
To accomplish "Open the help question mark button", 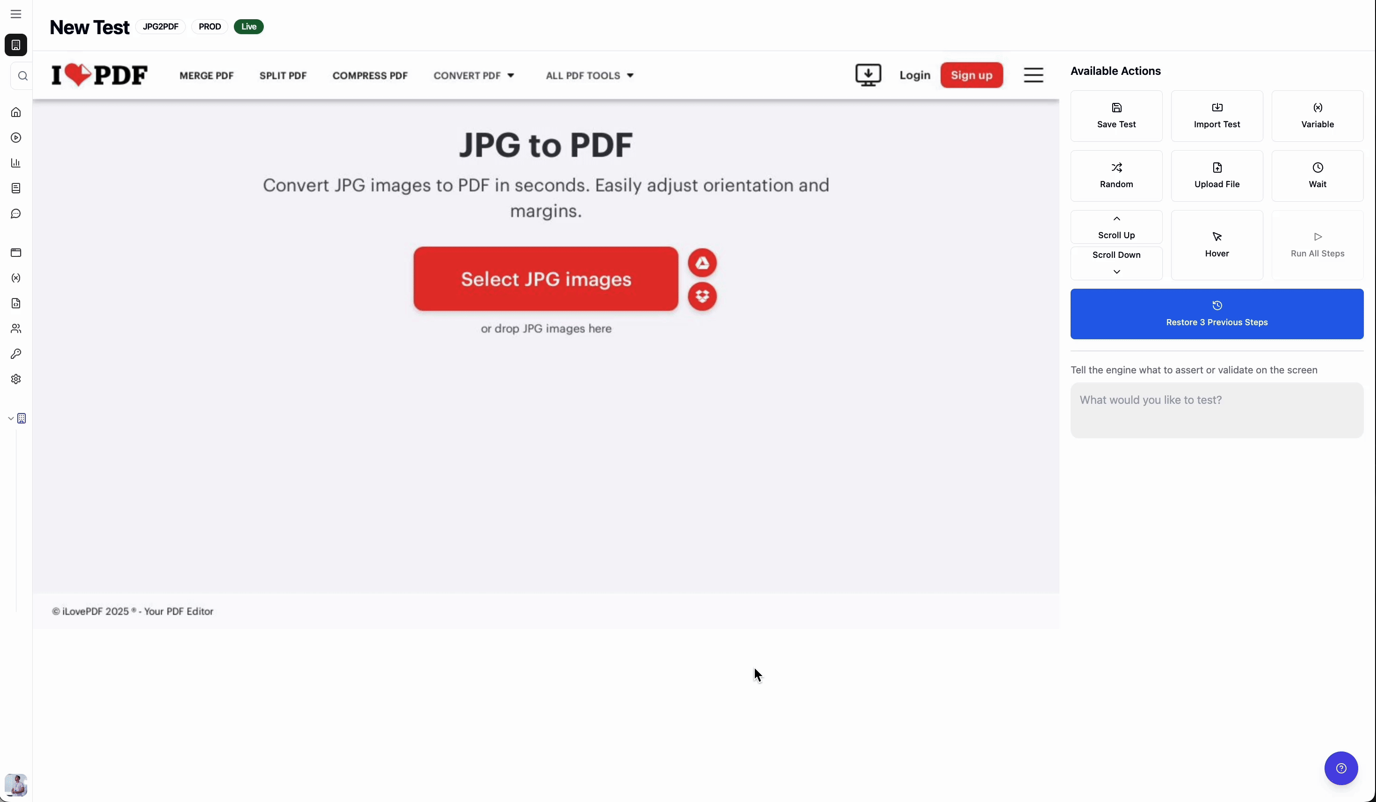I will (1340, 768).
